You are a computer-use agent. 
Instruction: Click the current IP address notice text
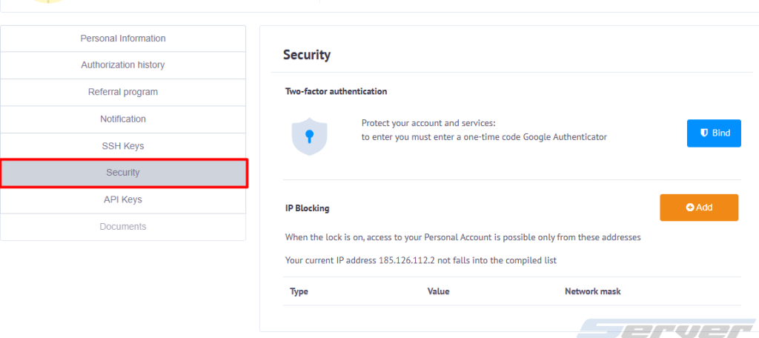point(421,260)
